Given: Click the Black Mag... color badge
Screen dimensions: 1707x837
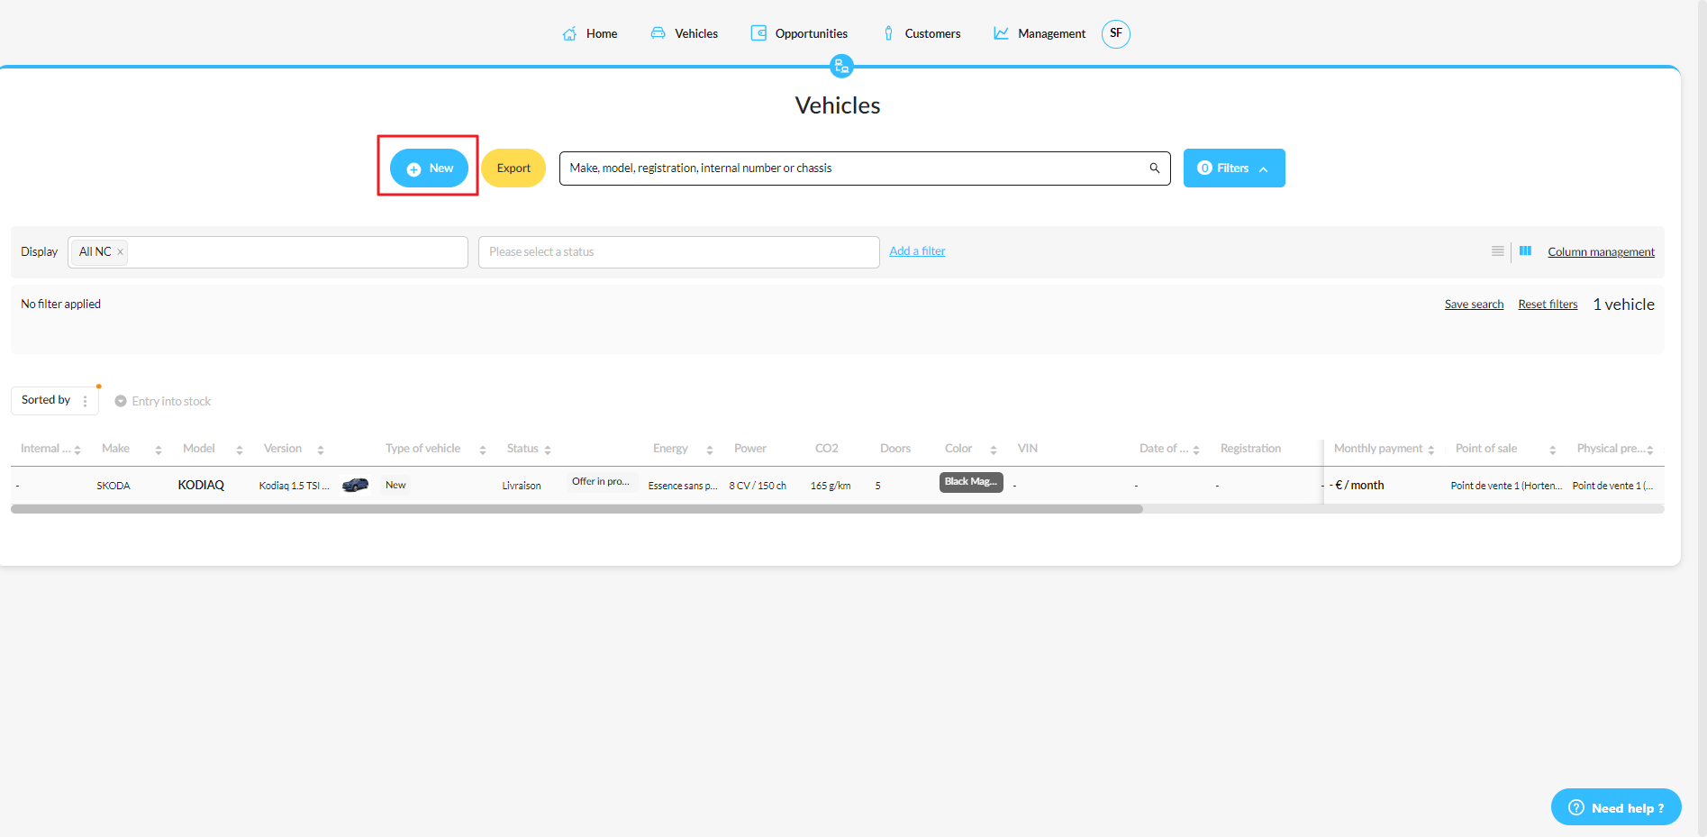Looking at the screenshot, I should (x=971, y=482).
